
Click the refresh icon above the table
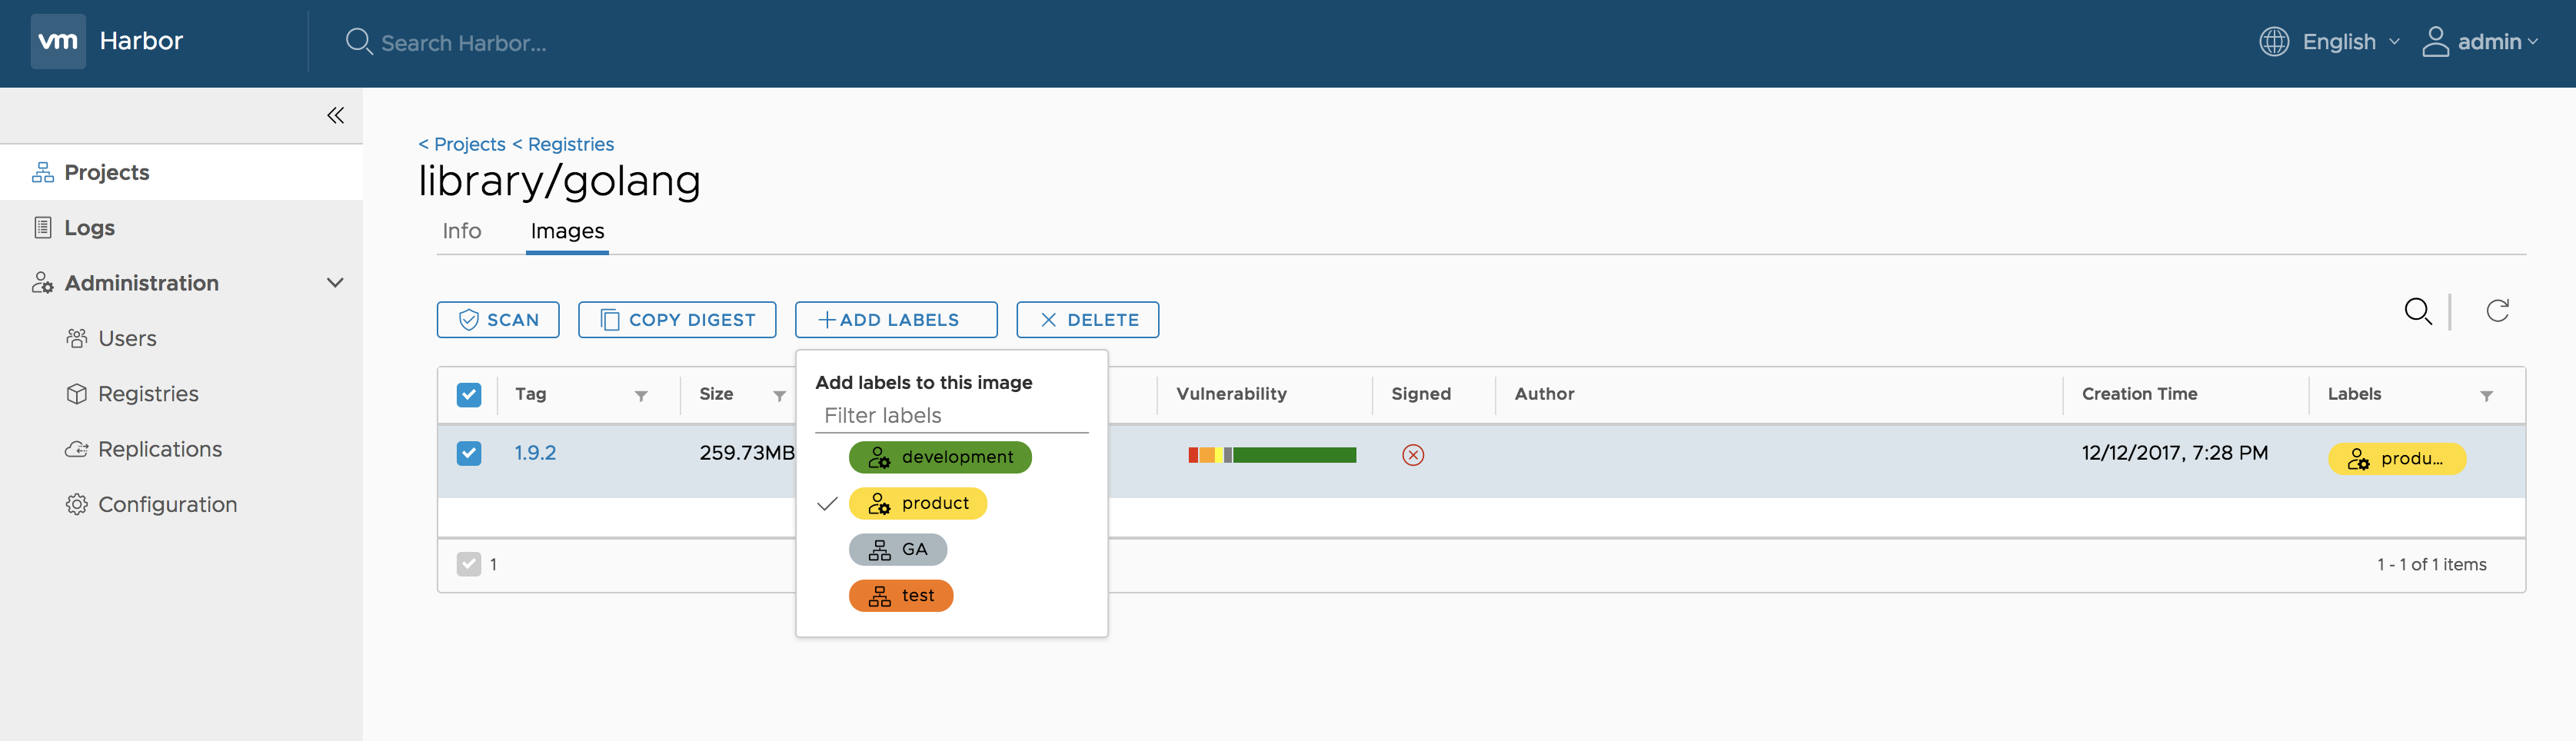(x=2497, y=311)
